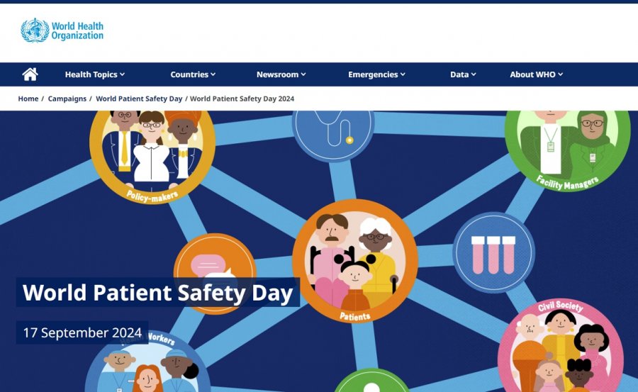Open the About WHO menu
The height and width of the screenshot is (392, 638).
tap(537, 74)
